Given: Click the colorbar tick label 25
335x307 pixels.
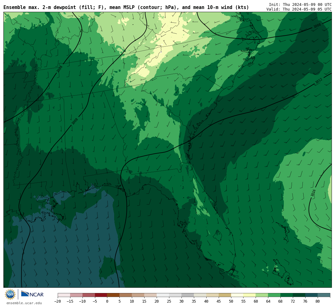Looking at the screenshot, I should 169,301.
